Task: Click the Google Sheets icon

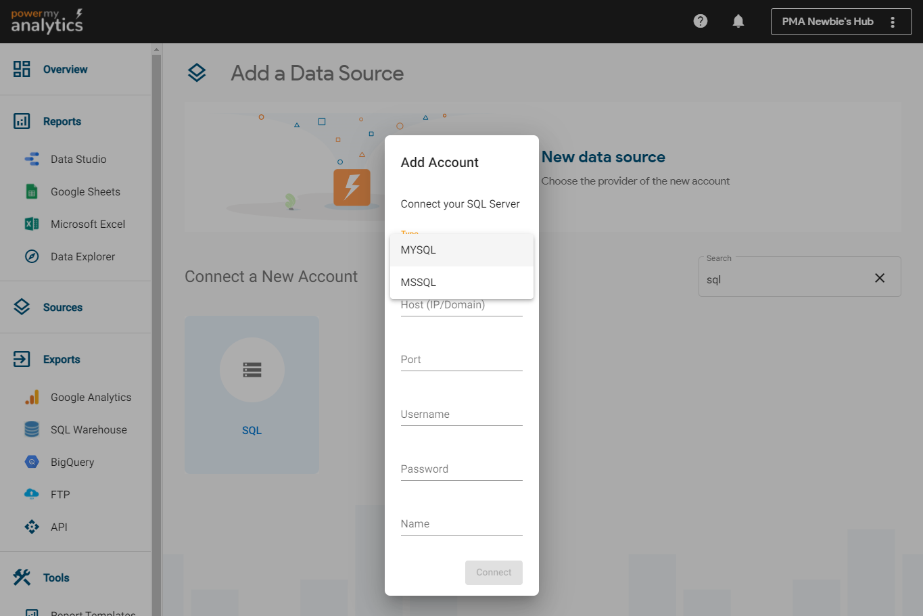Action: pos(32,192)
